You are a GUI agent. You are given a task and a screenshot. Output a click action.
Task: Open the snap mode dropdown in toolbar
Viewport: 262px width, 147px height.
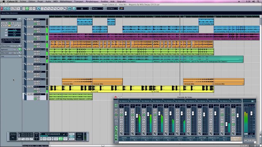click(x=83, y=8)
